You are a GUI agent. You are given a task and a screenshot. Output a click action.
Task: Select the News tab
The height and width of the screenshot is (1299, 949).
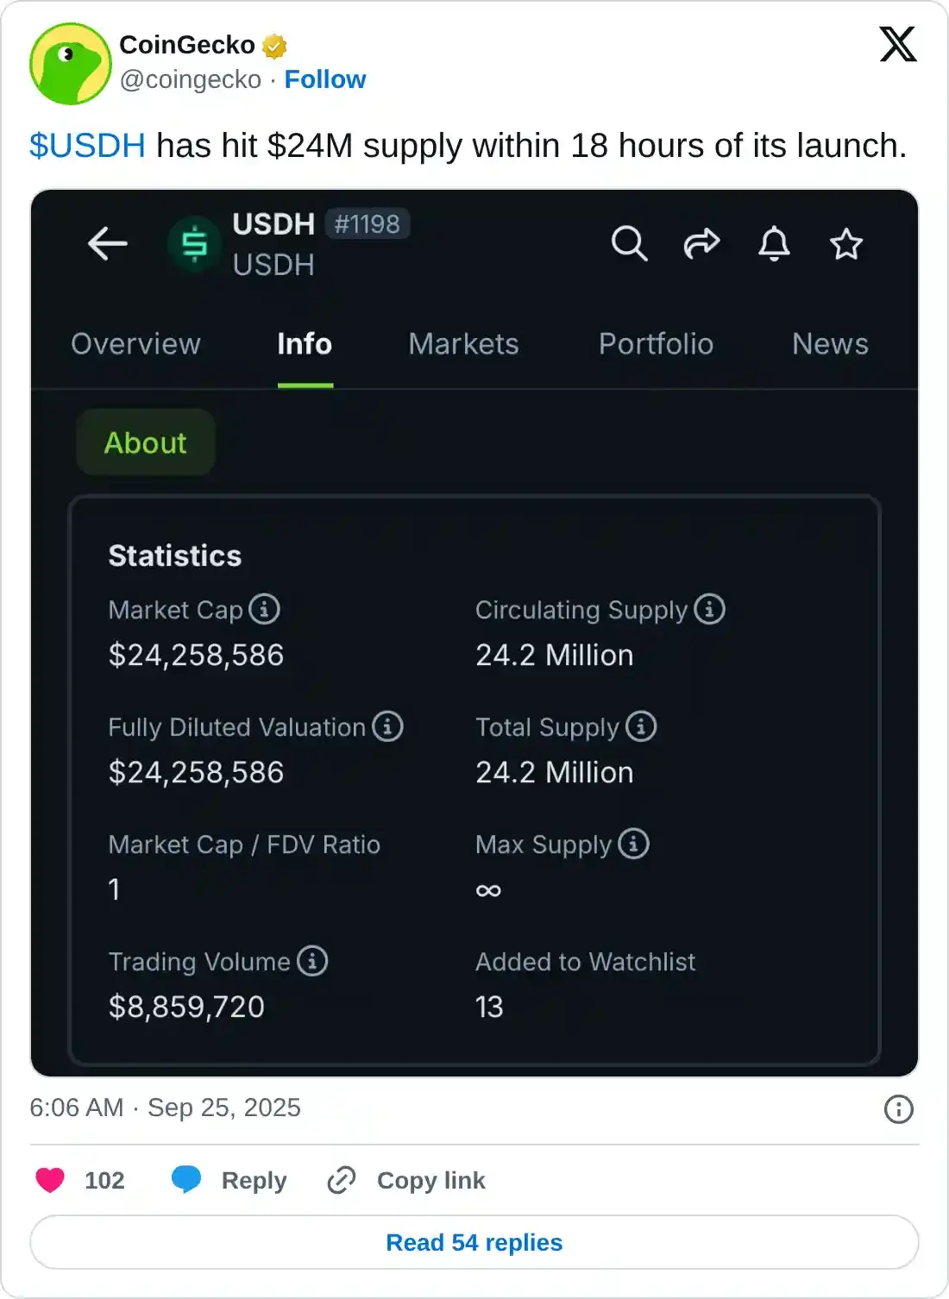(830, 344)
